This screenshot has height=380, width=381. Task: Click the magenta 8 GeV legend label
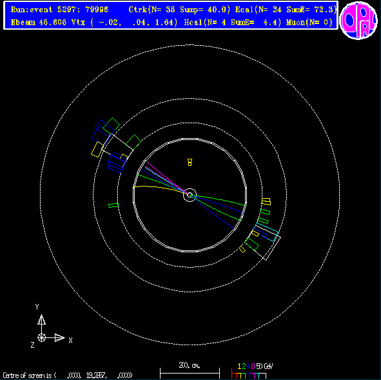click(x=253, y=366)
